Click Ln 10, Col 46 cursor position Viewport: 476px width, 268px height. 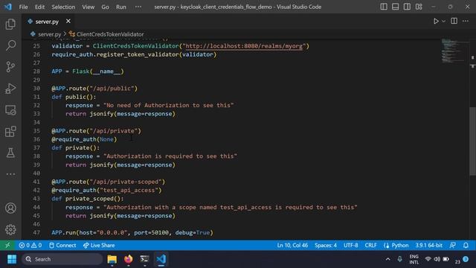coord(292,246)
